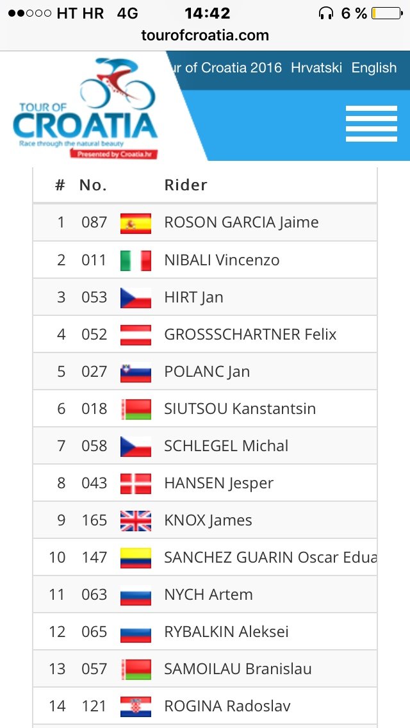Tap the headphones icon in status bar
410x728 pixels.
click(x=326, y=13)
